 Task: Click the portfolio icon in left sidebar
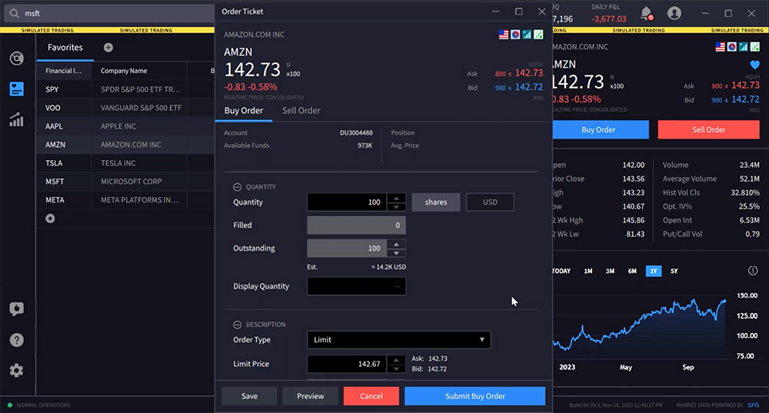(x=16, y=58)
